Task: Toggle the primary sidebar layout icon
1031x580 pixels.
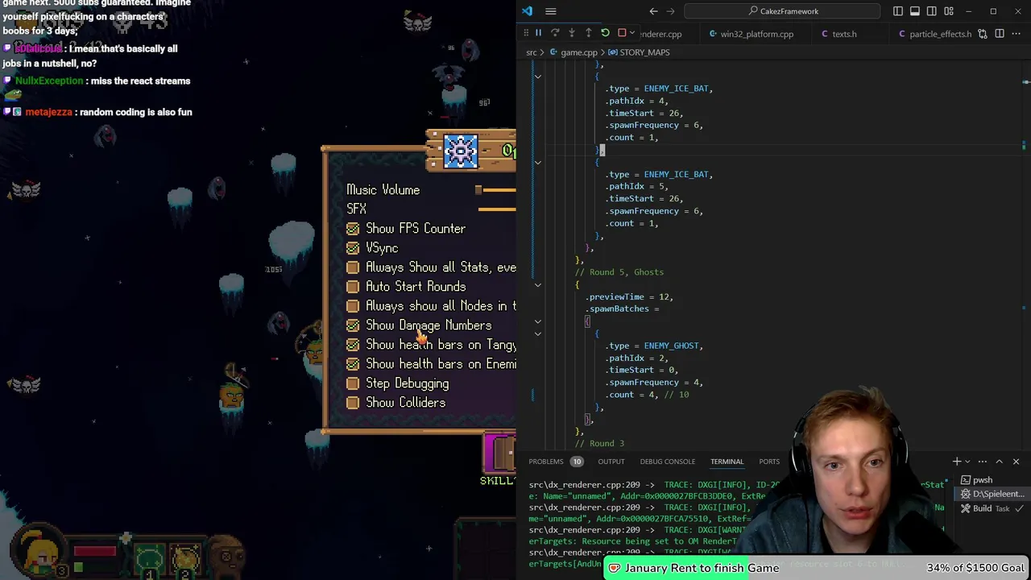Action: [898, 11]
